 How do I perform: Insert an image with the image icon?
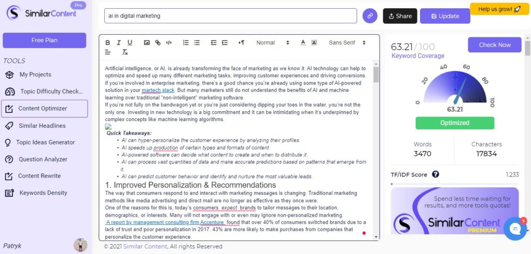[x=147, y=43]
